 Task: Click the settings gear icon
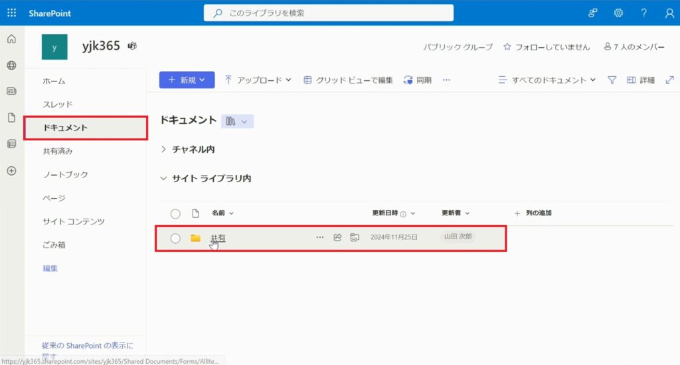pyautogui.click(x=618, y=13)
